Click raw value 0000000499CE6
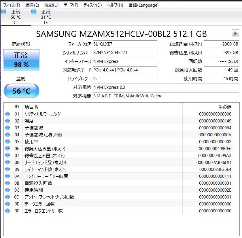This screenshot has width=242, height=238. pos(215,149)
